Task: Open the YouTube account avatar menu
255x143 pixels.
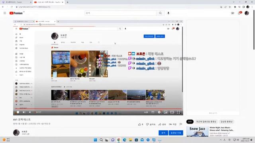Action: click(x=247, y=13)
